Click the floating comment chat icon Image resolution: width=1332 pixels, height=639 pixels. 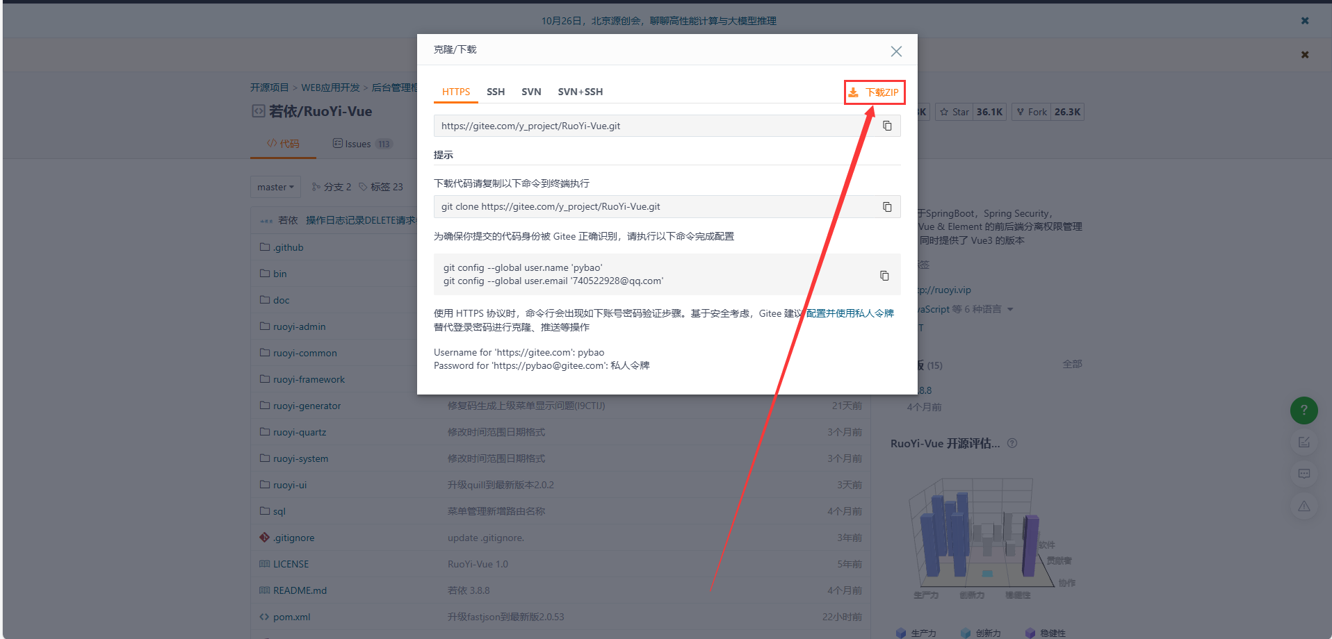click(x=1303, y=474)
